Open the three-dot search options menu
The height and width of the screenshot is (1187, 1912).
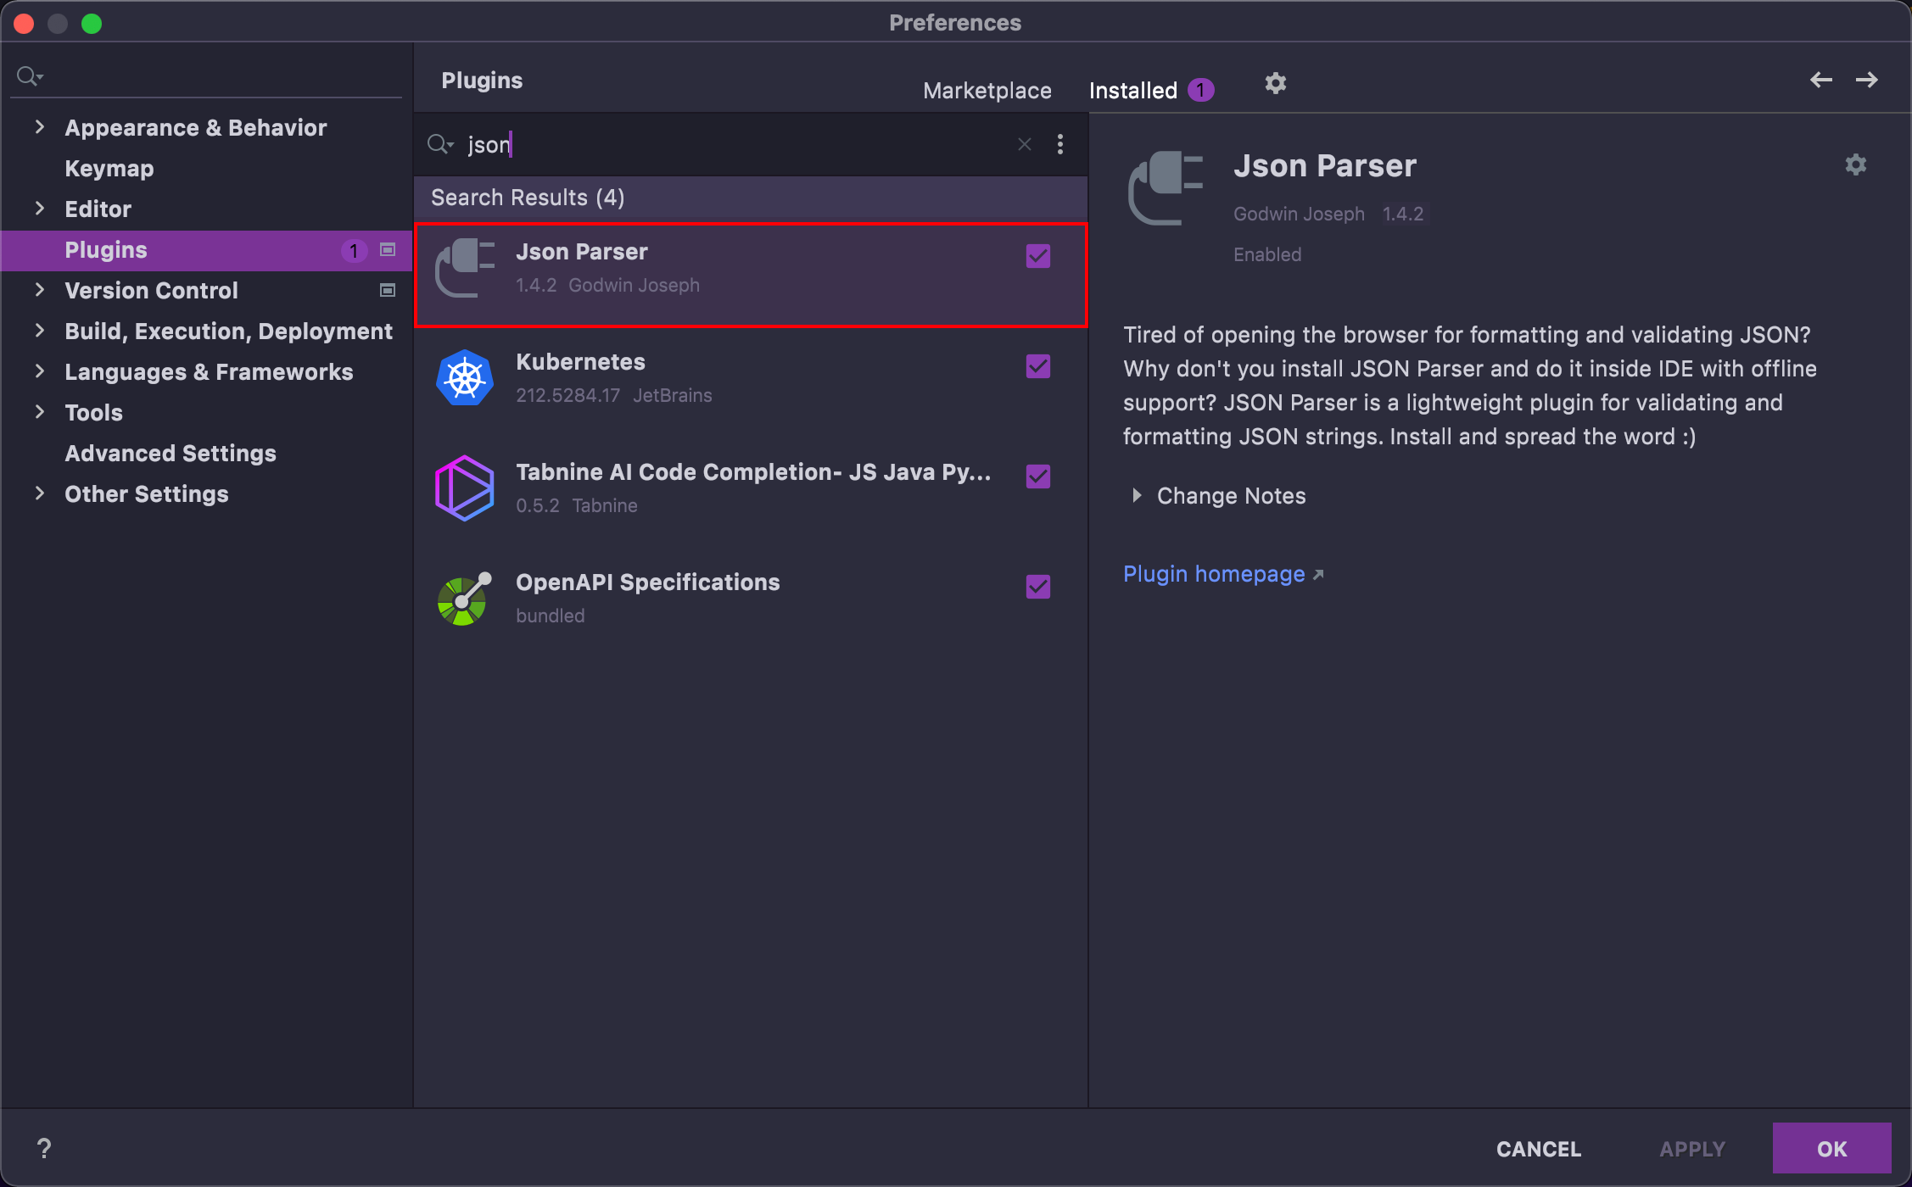tap(1059, 145)
